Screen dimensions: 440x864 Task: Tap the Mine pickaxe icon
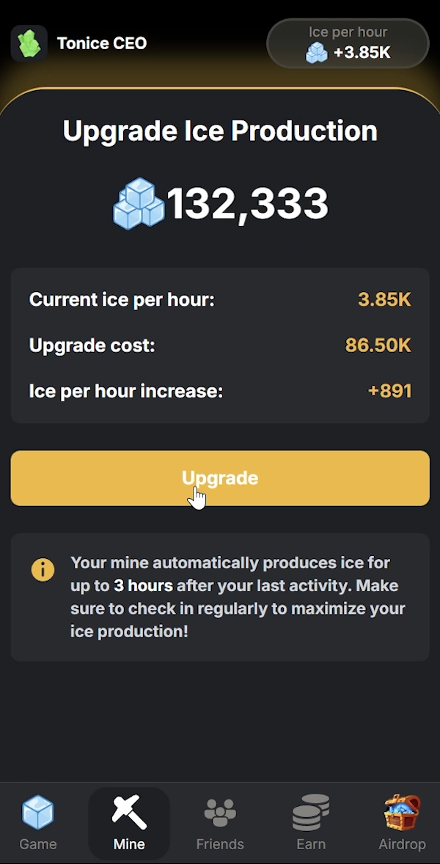[x=128, y=810]
